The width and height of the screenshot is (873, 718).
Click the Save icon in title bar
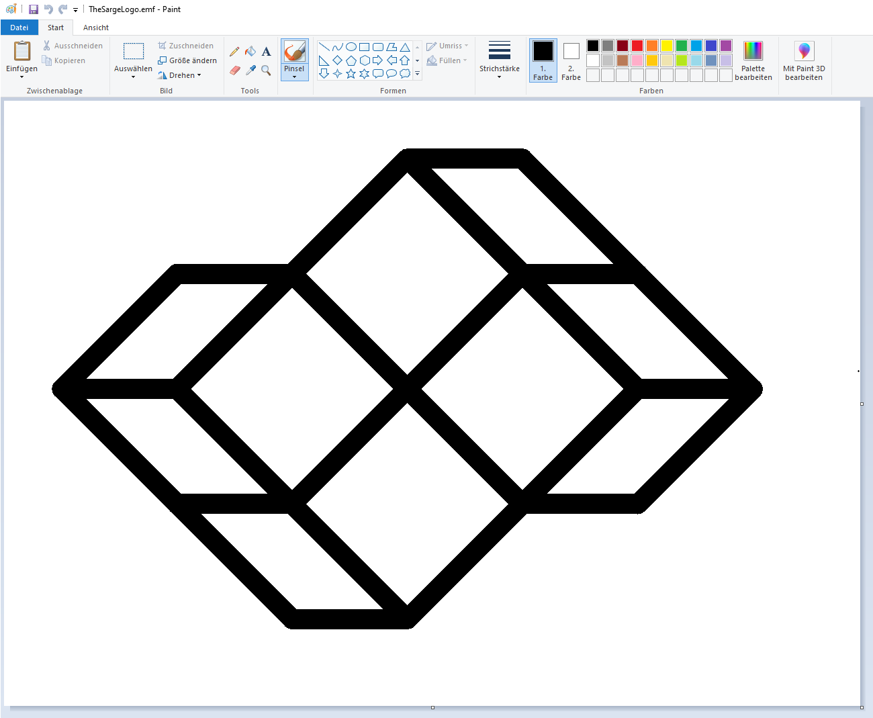coord(34,9)
